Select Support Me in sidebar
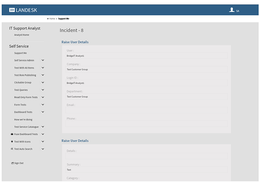The image size is (260, 185). pyautogui.click(x=20, y=53)
